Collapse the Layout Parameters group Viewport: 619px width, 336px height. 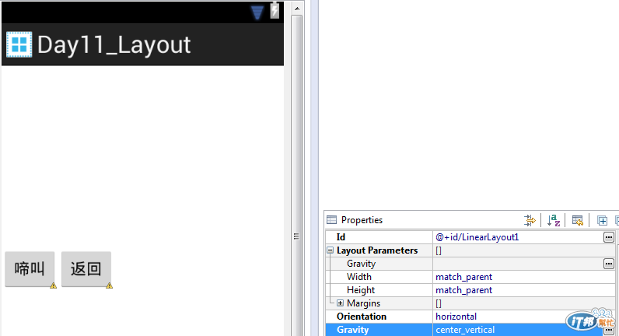click(330, 250)
